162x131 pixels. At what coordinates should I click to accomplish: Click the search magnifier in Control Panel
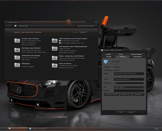[x=96, y=26]
